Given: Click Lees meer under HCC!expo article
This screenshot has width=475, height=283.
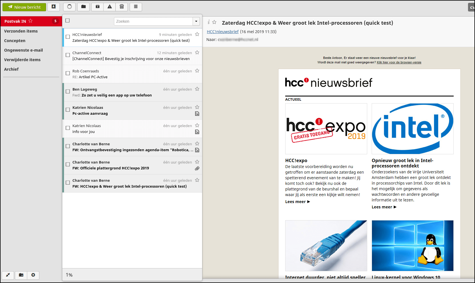Looking at the screenshot, I should click(x=298, y=202).
